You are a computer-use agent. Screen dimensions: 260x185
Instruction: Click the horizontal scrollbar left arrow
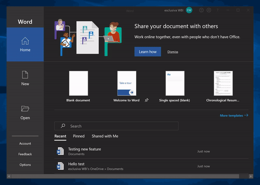click(x=9, y=176)
